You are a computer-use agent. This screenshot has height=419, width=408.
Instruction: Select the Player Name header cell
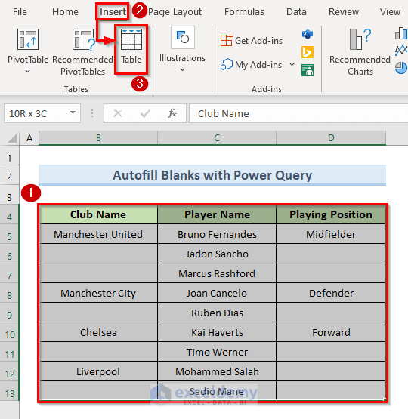(217, 214)
